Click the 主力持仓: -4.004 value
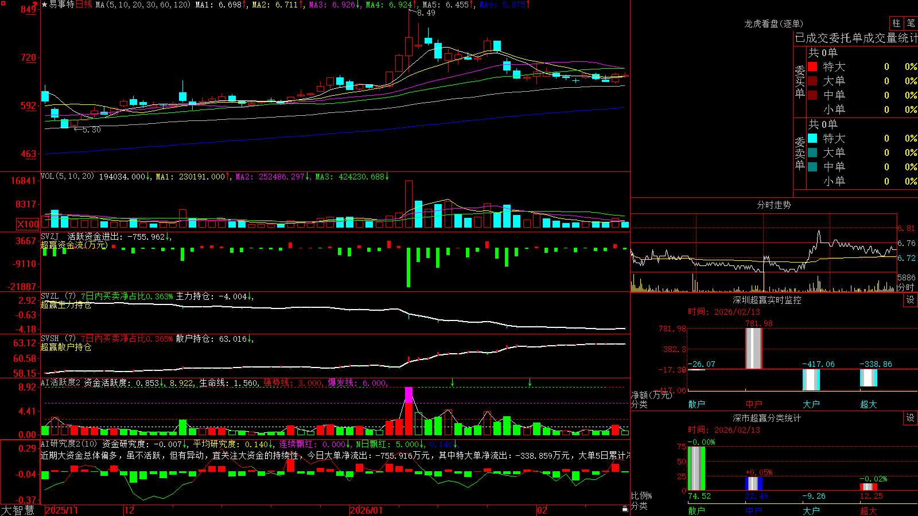This screenshot has height=516, width=918. [215, 296]
